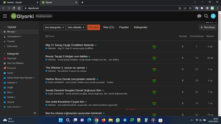Reload the page in Chrome
This screenshot has height=124, width=221.
[x=14, y=8]
